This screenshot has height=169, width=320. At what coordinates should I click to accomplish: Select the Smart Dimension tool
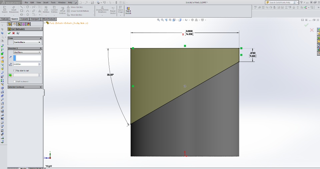point(14,10)
